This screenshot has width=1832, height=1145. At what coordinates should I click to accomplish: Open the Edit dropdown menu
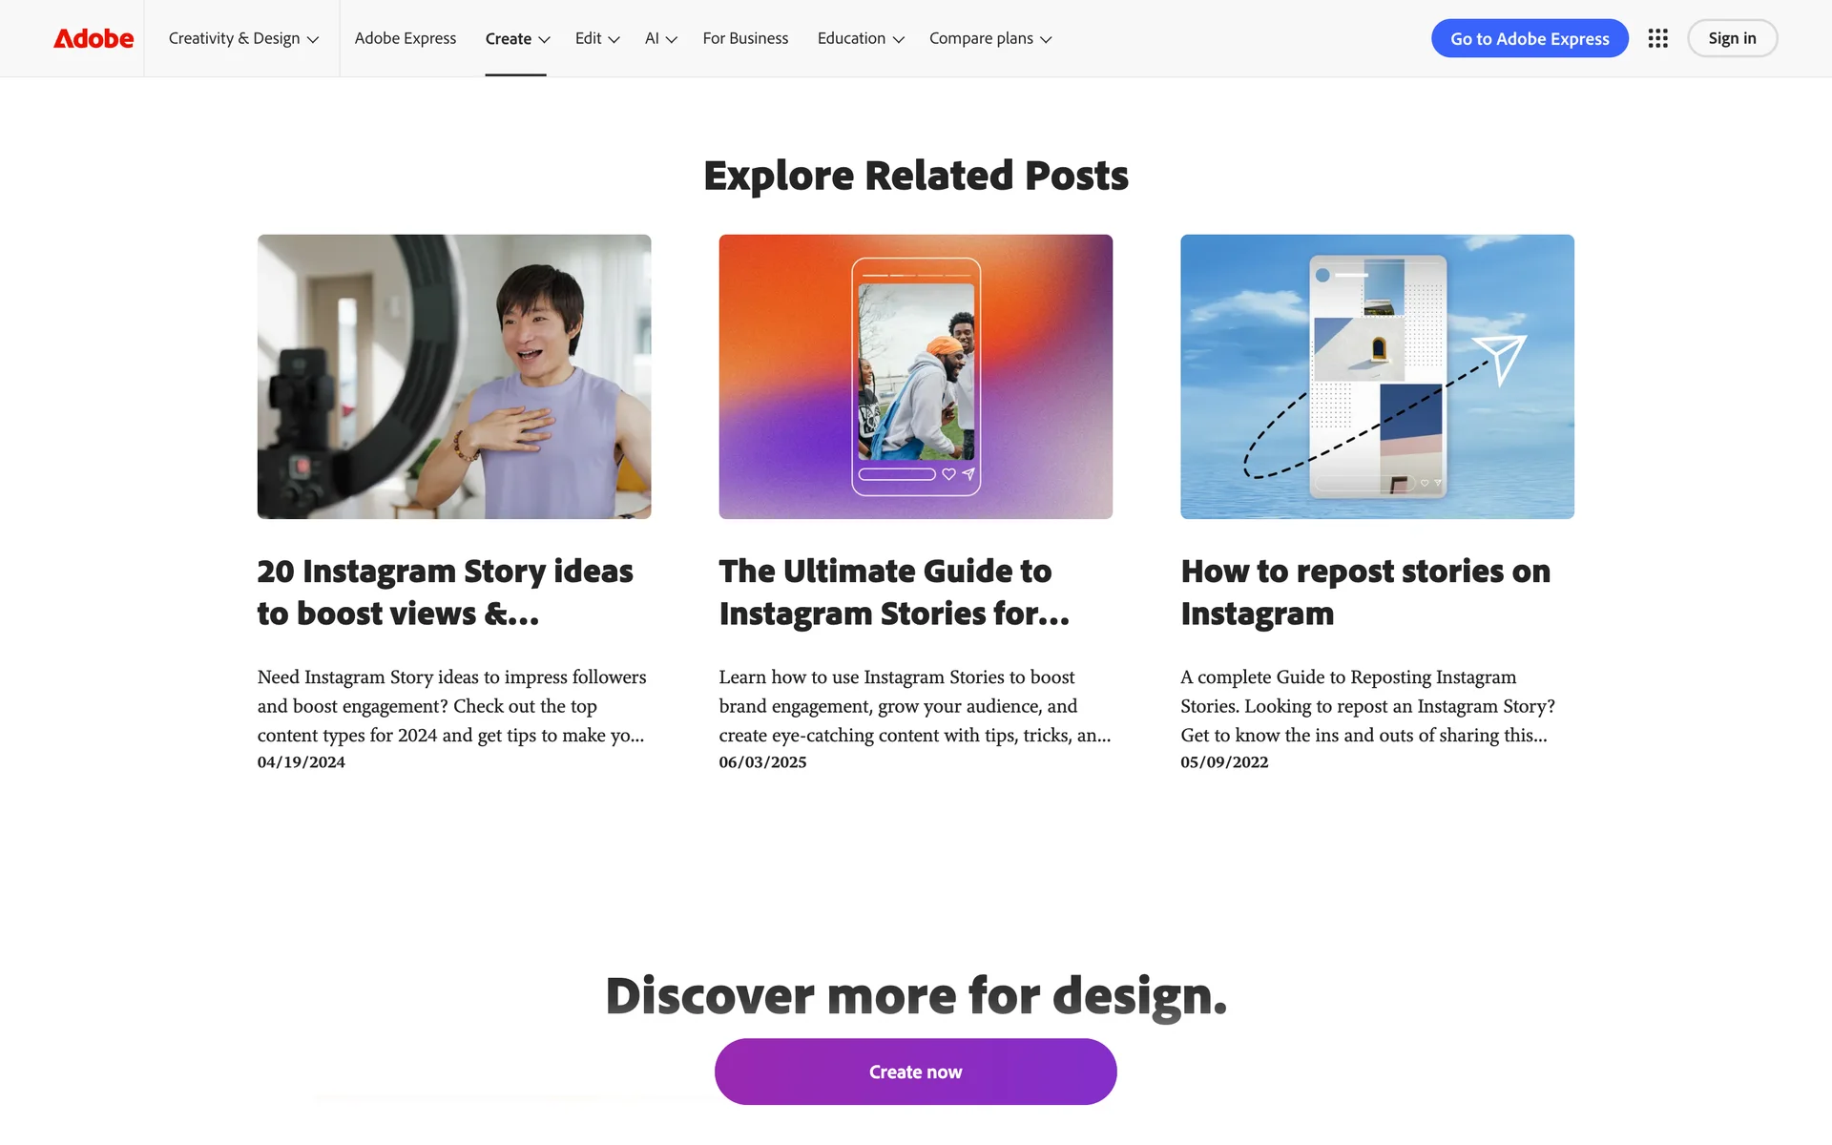coord(597,38)
